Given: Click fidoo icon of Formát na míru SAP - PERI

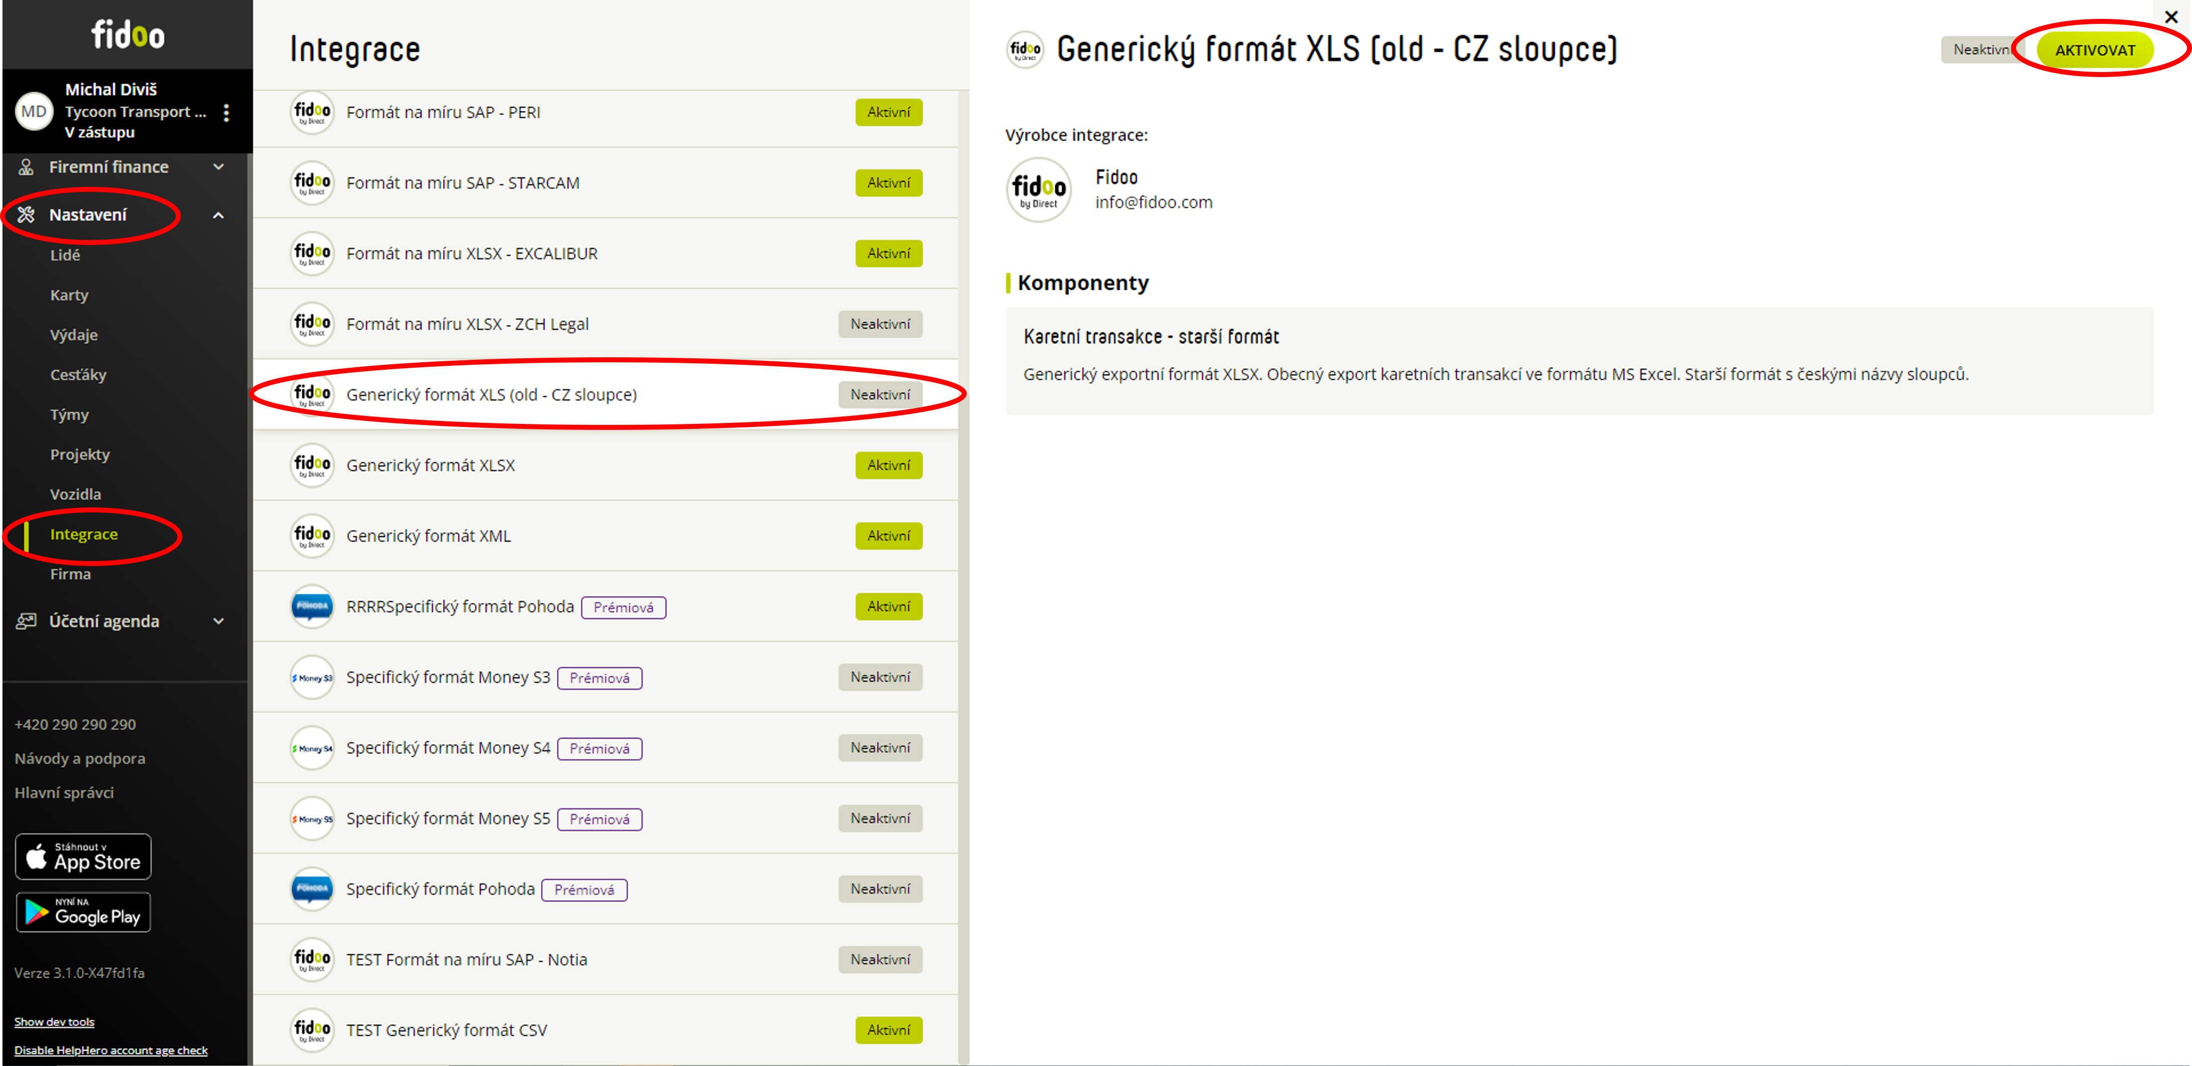Looking at the screenshot, I should pyautogui.click(x=312, y=112).
